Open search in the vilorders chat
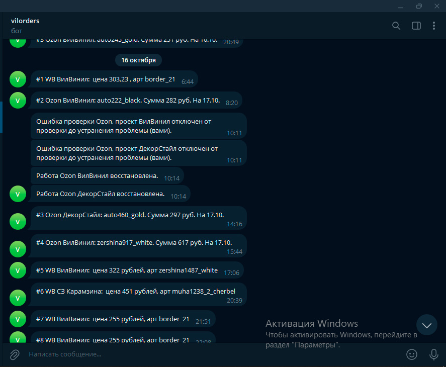Viewport: 446px width, 367px height. tap(396, 26)
